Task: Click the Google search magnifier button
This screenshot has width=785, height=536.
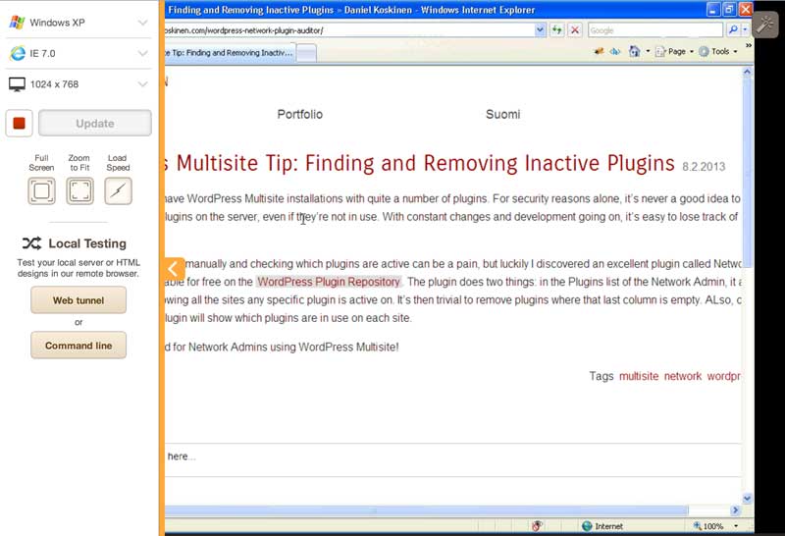Action: (x=732, y=30)
